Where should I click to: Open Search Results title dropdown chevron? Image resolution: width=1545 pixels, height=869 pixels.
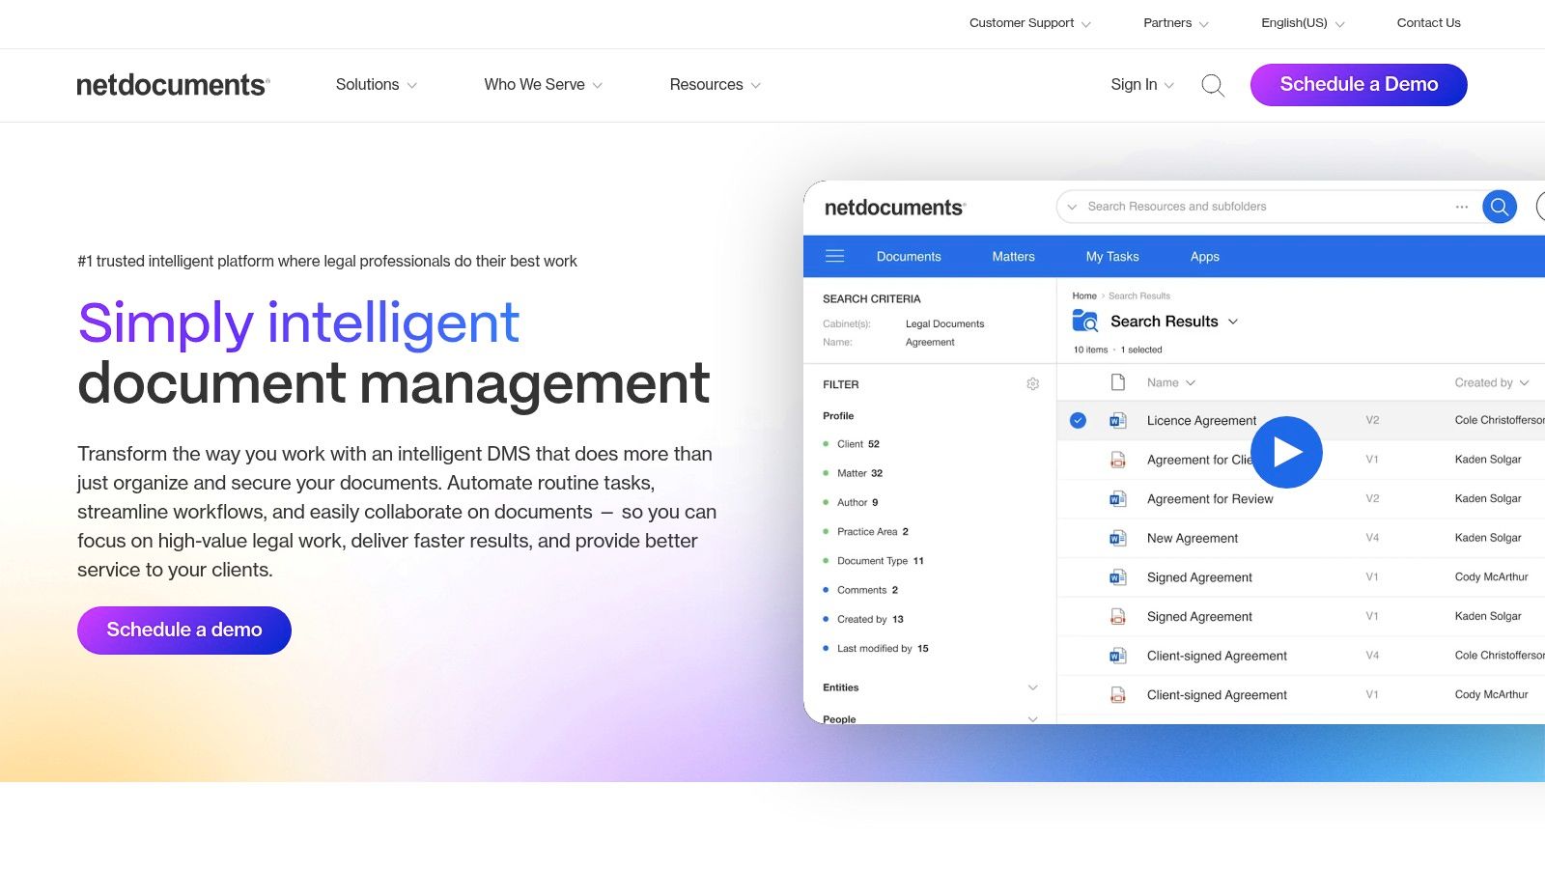[1233, 322]
